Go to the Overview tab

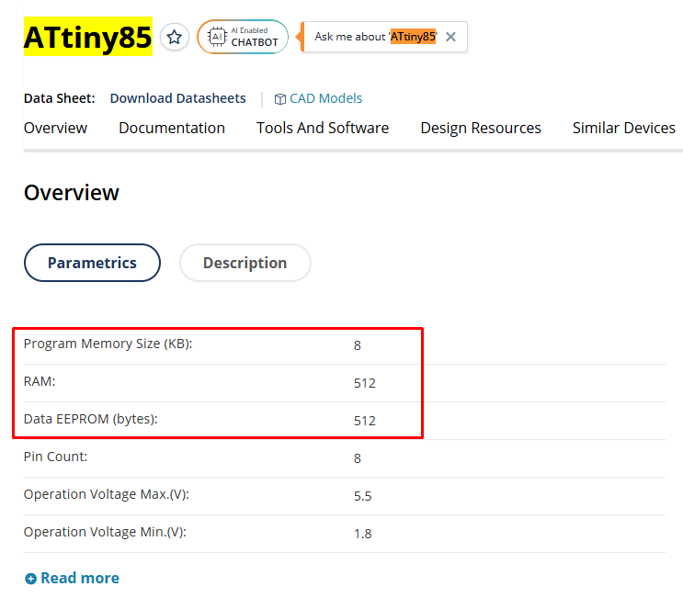[55, 128]
